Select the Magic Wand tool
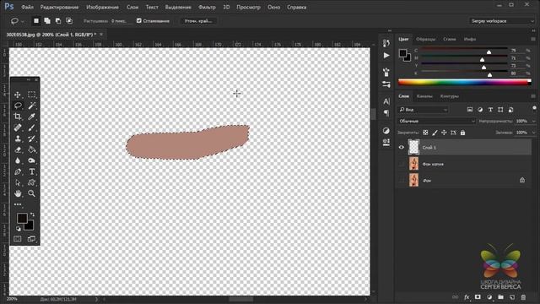 tap(31, 106)
